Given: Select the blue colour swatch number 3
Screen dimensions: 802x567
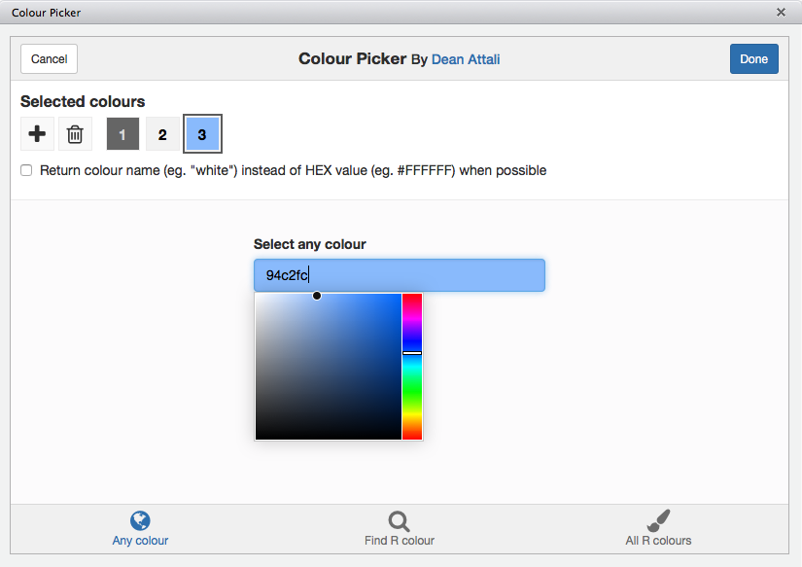Looking at the screenshot, I should [x=202, y=134].
